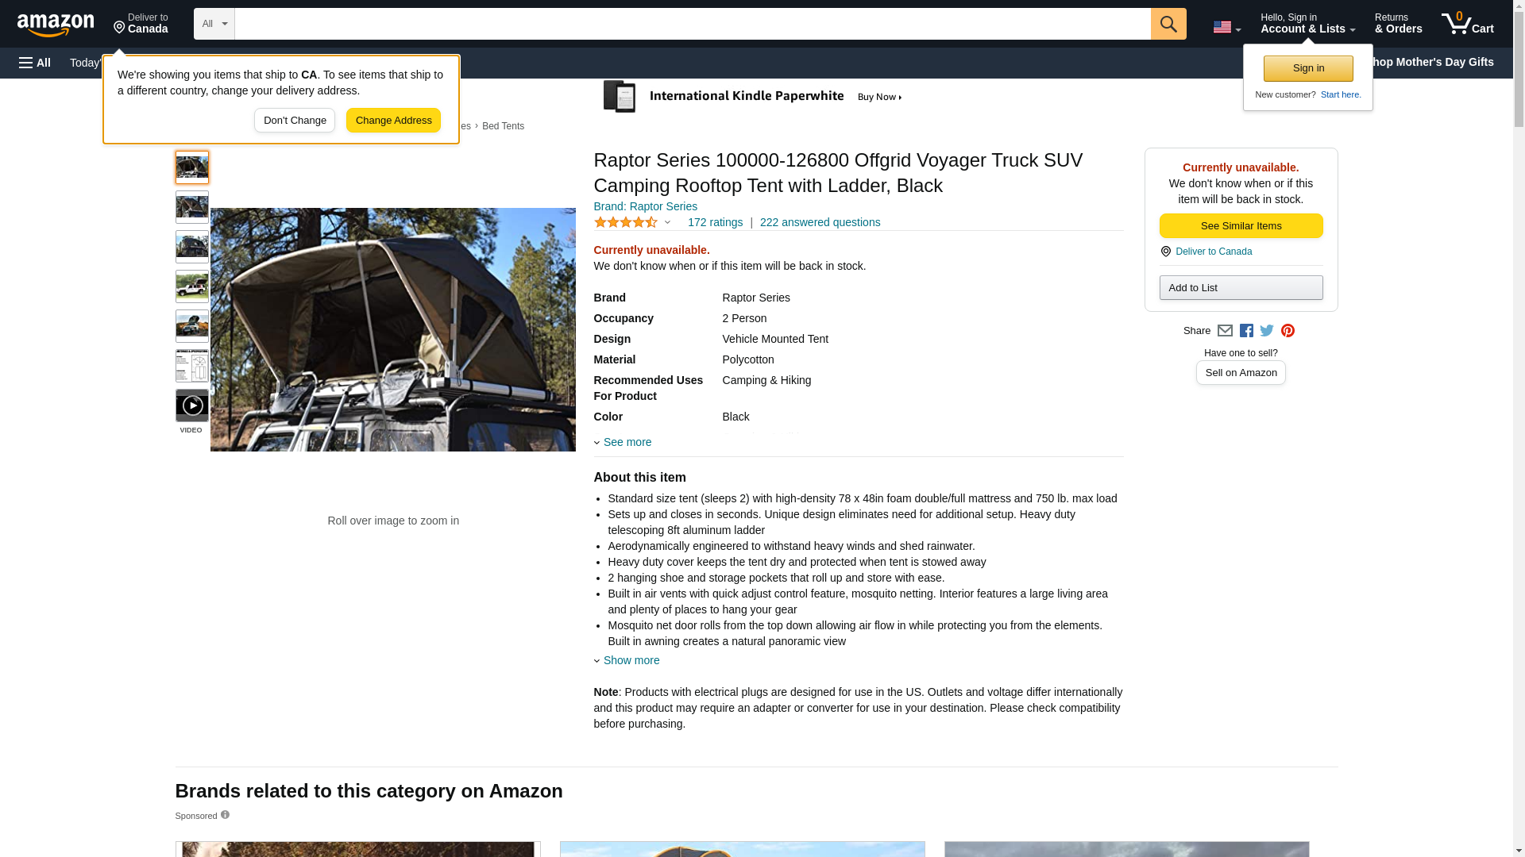The image size is (1525, 857).
Task: Open the search category All dropdown
Action: 214,24
